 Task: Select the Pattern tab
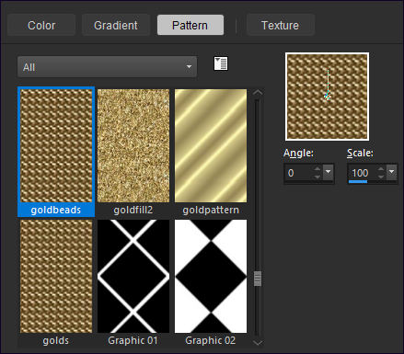(x=190, y=25)
